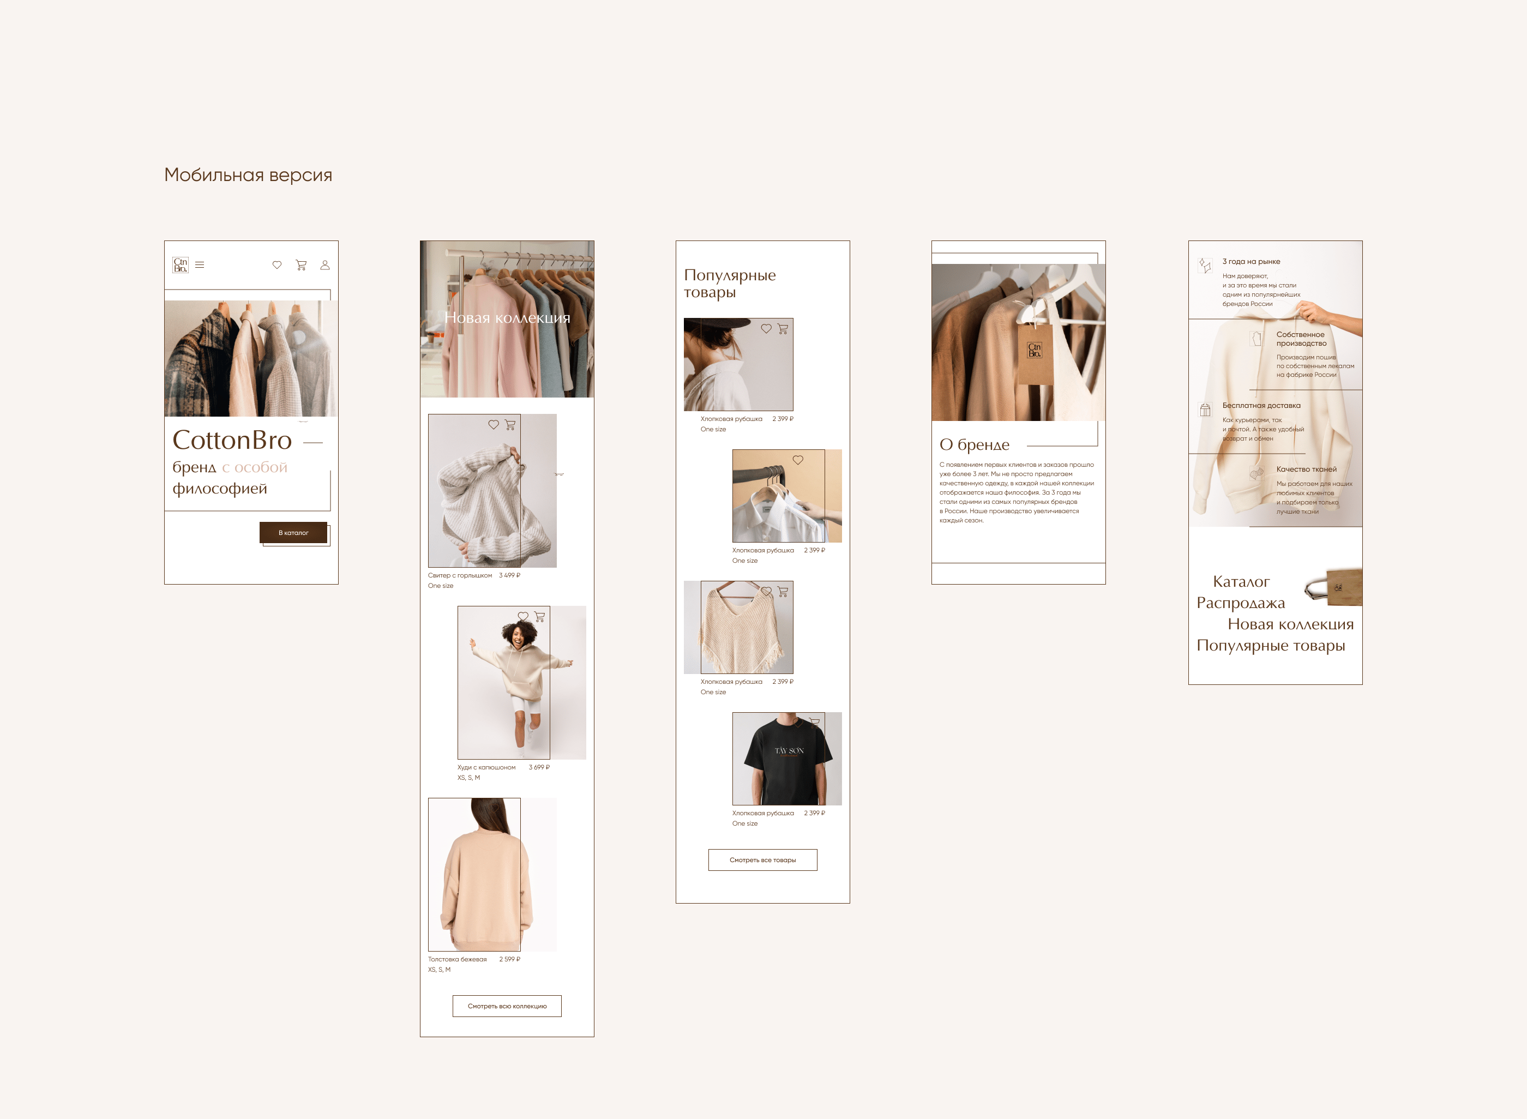This screenshot has height=1119, width=1527.
Task: Open the shopping cart in header
Action: coord(302,265)
